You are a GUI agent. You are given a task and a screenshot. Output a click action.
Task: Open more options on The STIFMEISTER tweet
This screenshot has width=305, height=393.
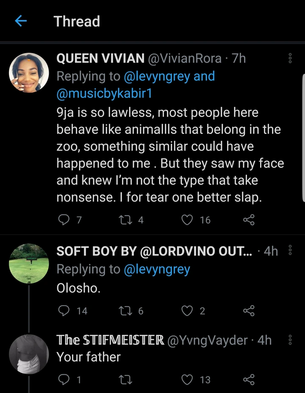point(290,340)
